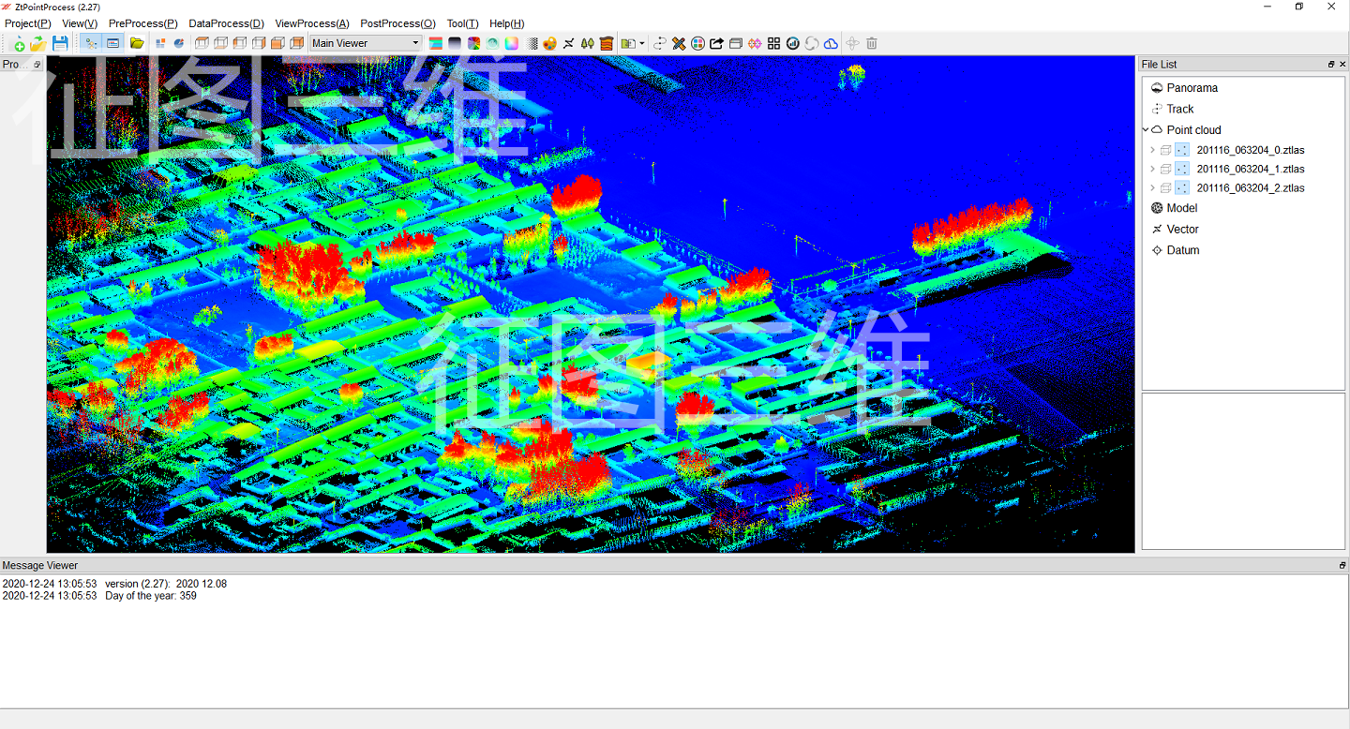Open a project with the folder-arrow icon

[38, 43]
